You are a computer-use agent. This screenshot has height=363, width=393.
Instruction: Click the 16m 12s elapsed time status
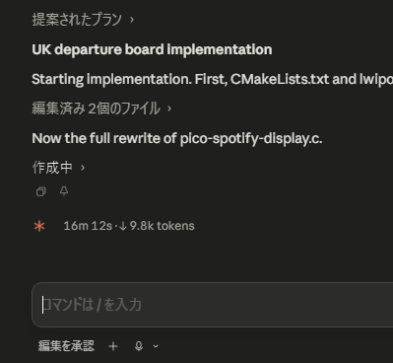[88, 226]
